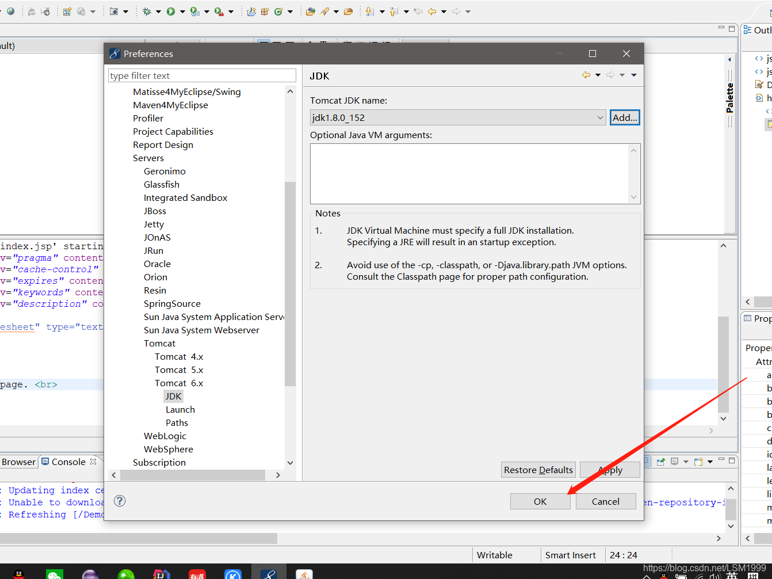
Task: Select the Profiler preference item
Action: tap(148, 118)
